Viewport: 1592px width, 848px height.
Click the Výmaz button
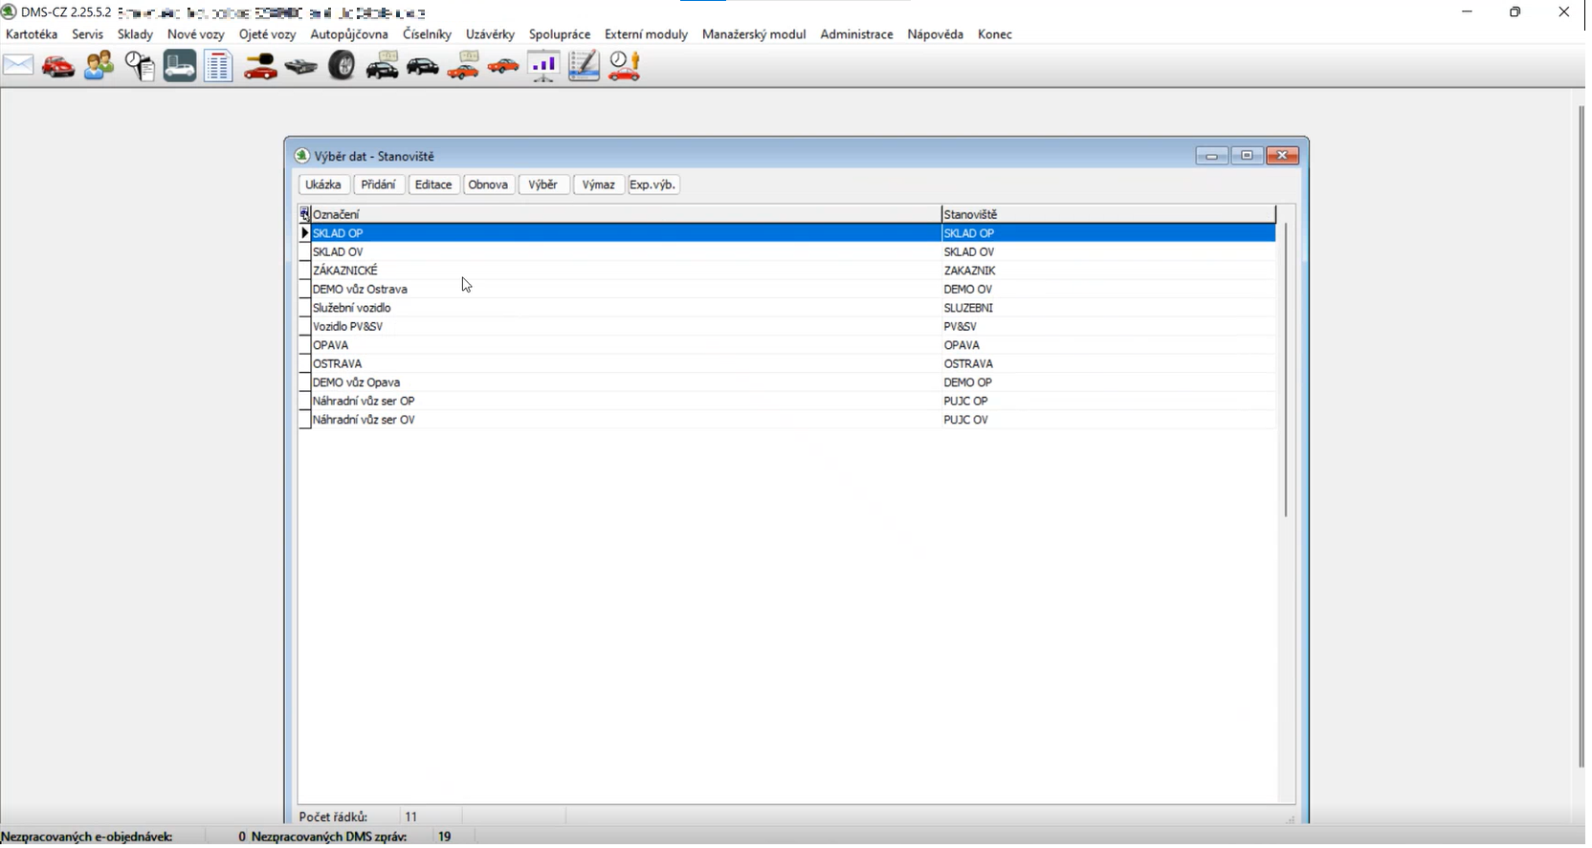click(598, 185)
